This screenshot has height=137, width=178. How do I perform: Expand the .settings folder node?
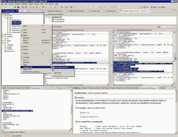click(3, 36)
